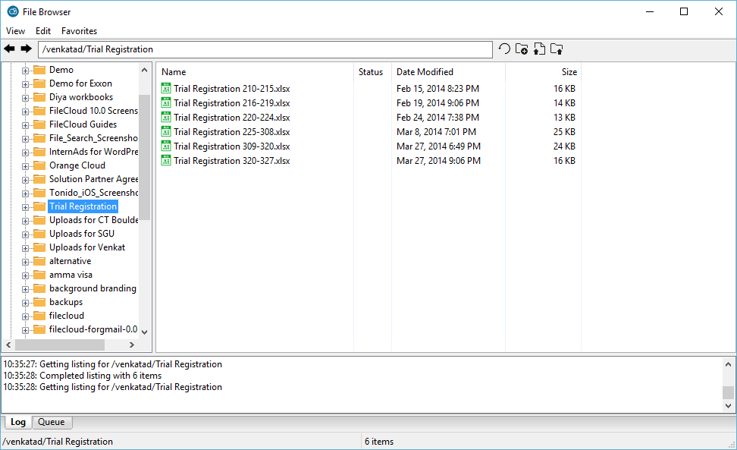Select the Diya workbooks folder label

pos(81,97)
